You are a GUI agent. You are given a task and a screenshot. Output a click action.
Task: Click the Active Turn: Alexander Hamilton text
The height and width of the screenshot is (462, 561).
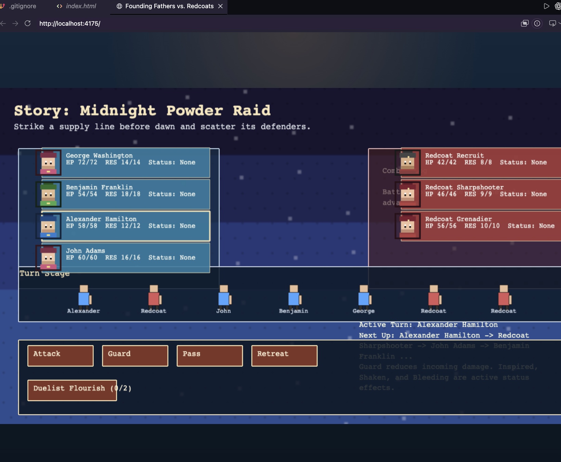[x=428, y=325]
